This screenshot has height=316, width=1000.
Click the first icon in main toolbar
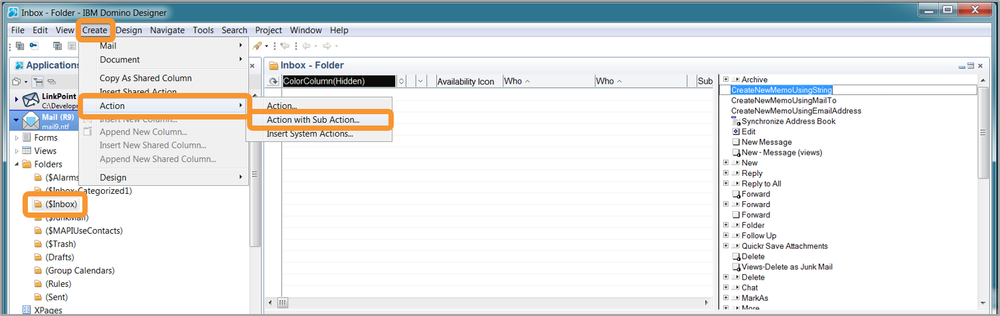point(19,46)
